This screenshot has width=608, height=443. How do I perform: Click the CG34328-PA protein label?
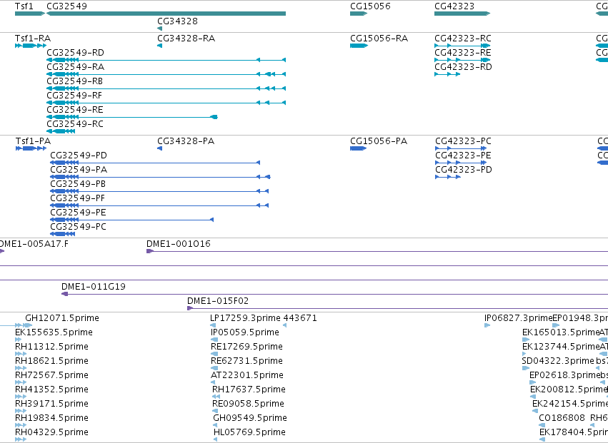point(186,141)
